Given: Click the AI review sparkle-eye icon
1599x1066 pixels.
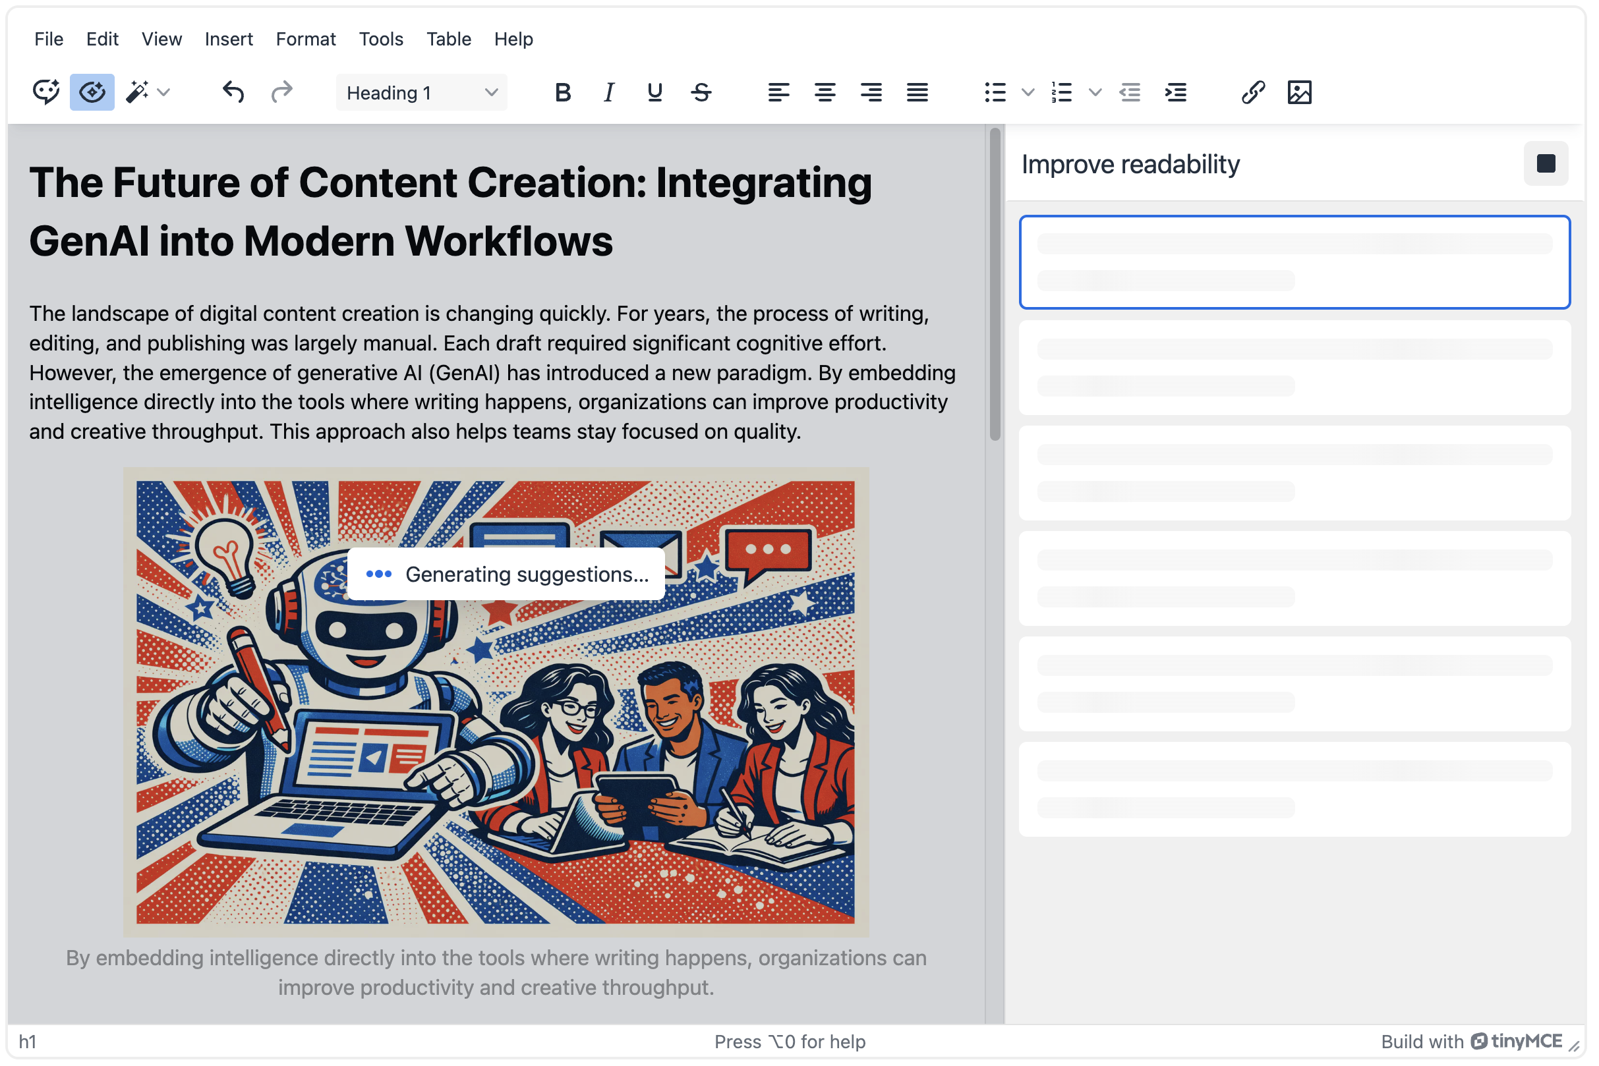Looking at the screenshot, I should [92, 92].
